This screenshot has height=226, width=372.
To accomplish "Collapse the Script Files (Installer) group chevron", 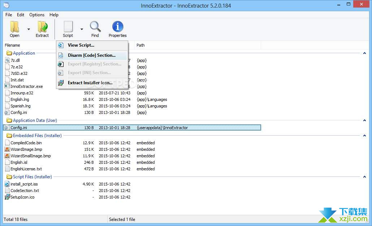I will (364, 177).
